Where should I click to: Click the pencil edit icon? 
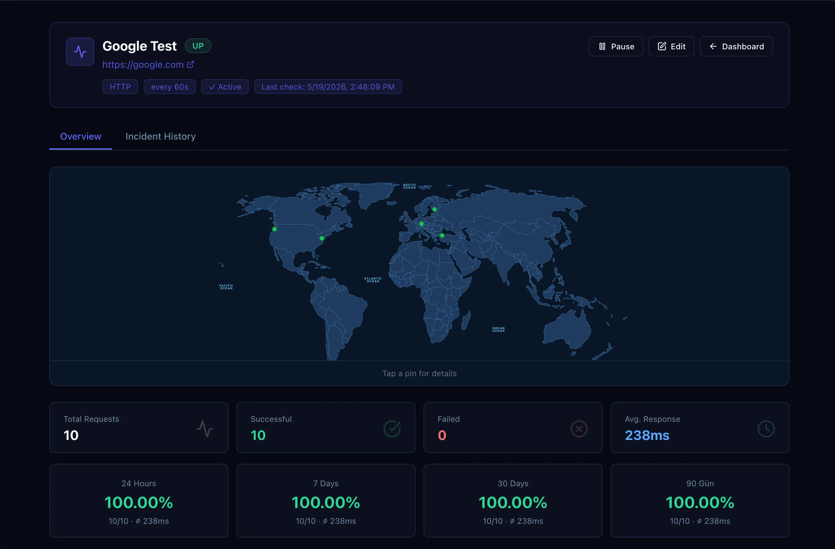click(x=662, y=46)
